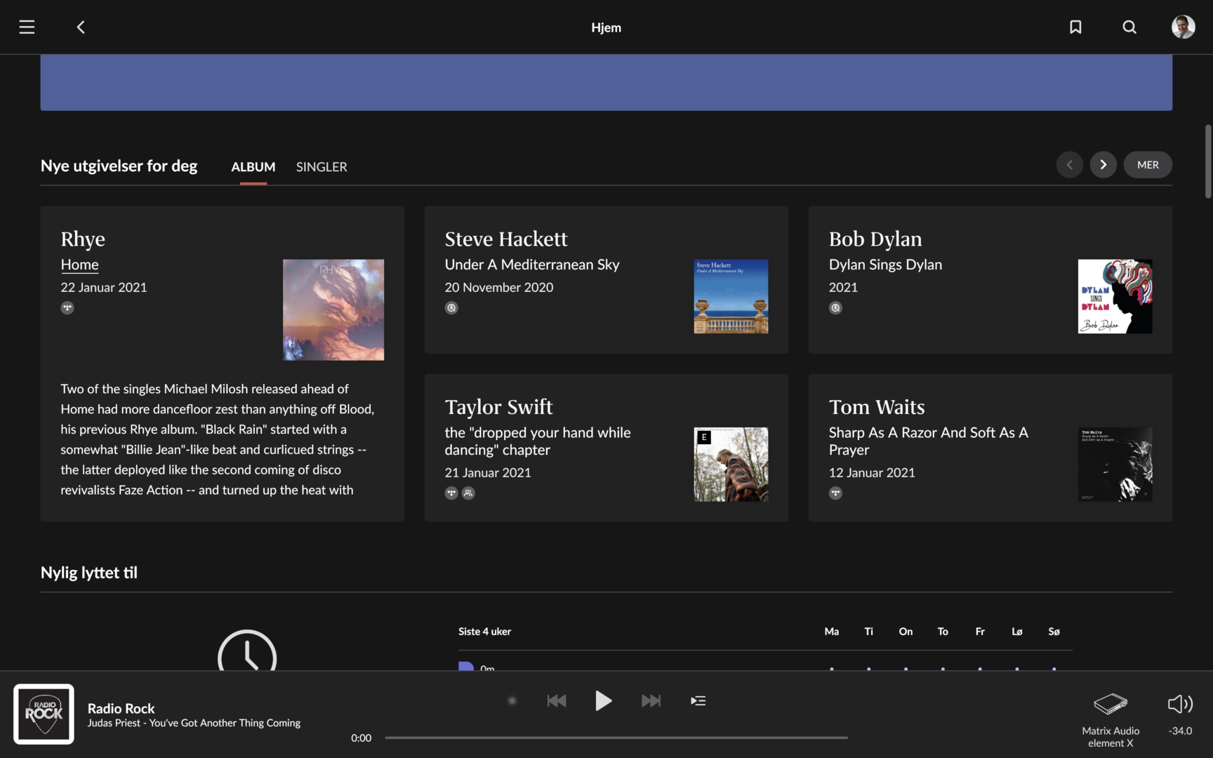1213x758 pixels.
Task: Open the play queue icon
Action: (698, 700)
